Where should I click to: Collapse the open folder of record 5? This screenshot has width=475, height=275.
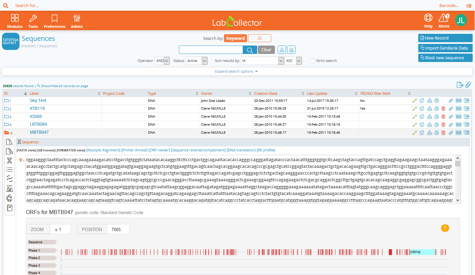[x=6, y=133]
